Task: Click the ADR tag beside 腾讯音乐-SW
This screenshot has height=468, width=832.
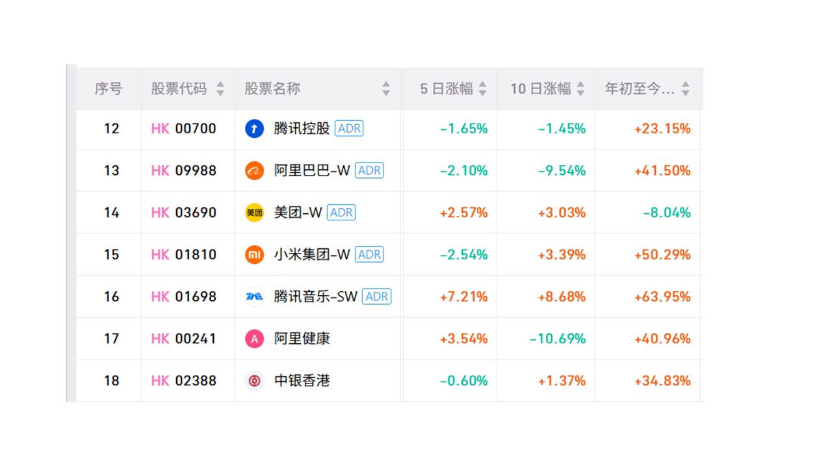Action: click(x=376, y=296)
